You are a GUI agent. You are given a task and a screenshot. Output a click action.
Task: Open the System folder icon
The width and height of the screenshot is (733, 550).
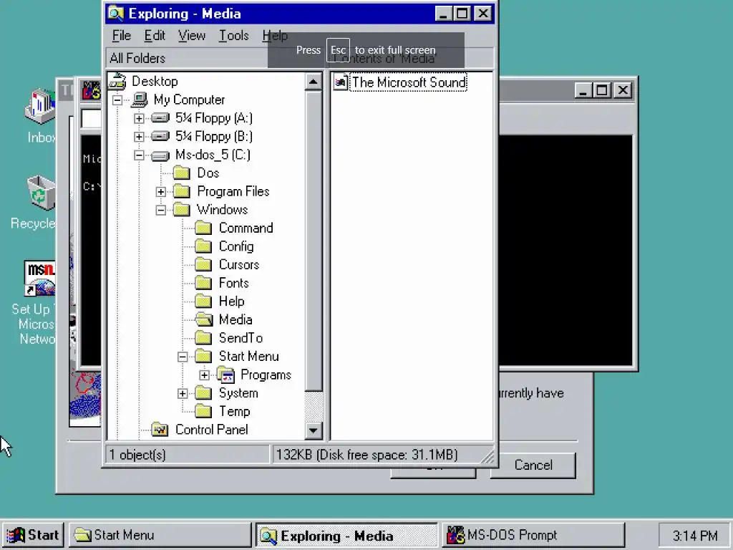point(203,393)
